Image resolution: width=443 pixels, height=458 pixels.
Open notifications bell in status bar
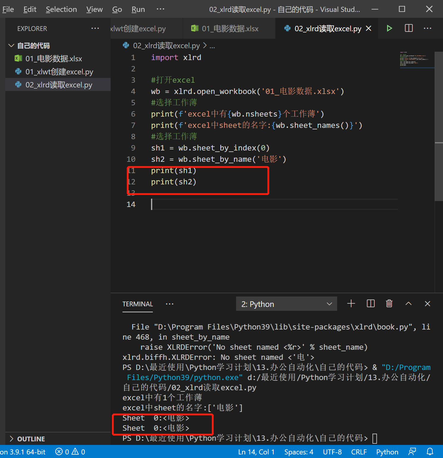[x=430, y=452]
